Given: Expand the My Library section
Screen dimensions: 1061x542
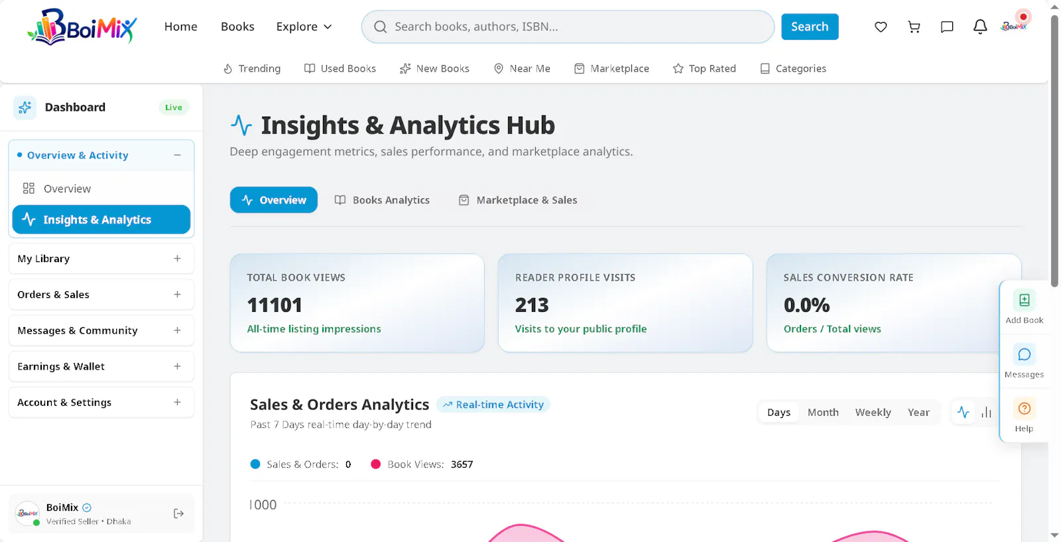Looking at the screenshot, I should click(101, 259).
